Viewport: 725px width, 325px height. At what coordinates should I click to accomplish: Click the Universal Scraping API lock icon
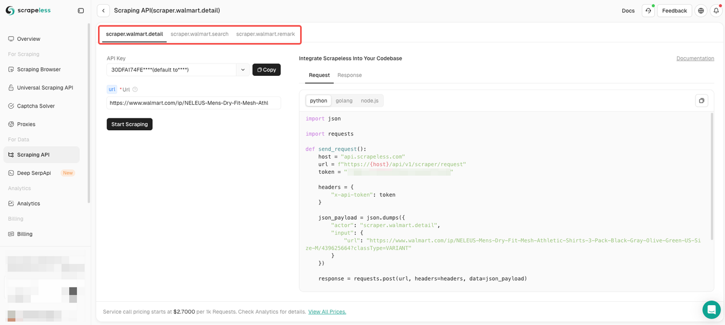click(11, 88)
